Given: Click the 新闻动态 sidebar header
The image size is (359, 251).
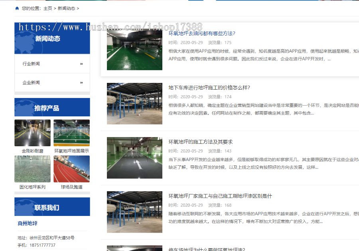Looking at the screenshot, I should (x=52, y=38).
